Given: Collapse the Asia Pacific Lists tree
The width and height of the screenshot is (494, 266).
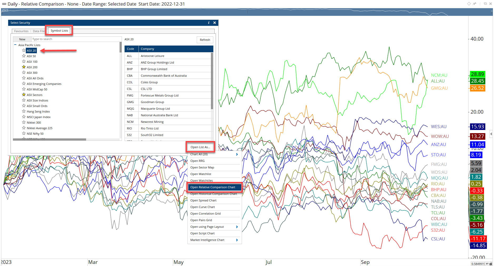Looking at the screenshot, I should pyautogui.click(x=15, y=45).
